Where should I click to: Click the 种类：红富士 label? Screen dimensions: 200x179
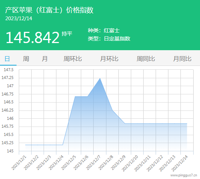click(x=104, y=30)
